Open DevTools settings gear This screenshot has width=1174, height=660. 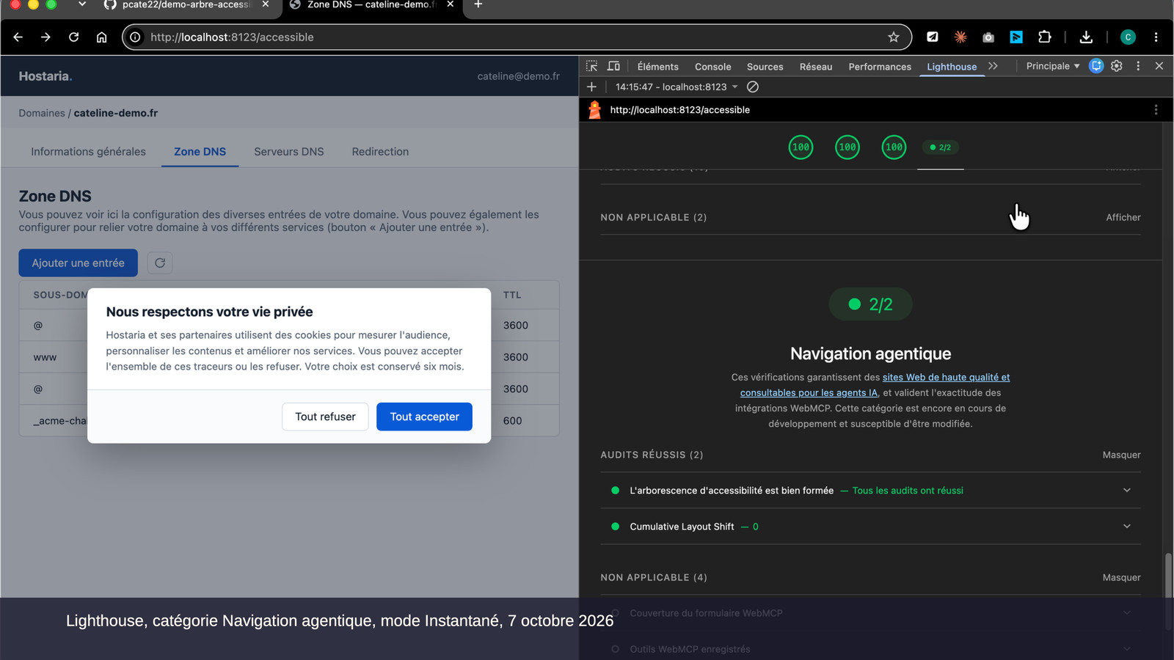(1116, 66)
